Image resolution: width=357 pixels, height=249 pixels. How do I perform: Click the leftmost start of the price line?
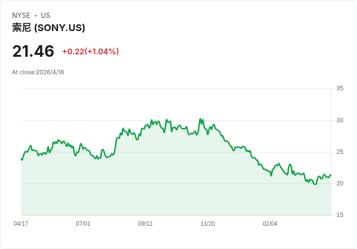21,159
